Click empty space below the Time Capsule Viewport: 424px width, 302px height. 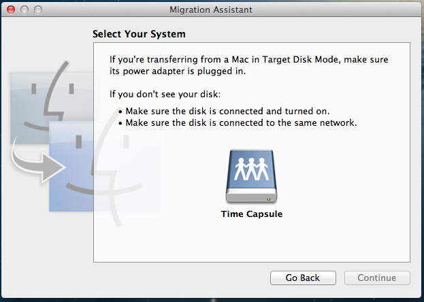coord(251,241)
